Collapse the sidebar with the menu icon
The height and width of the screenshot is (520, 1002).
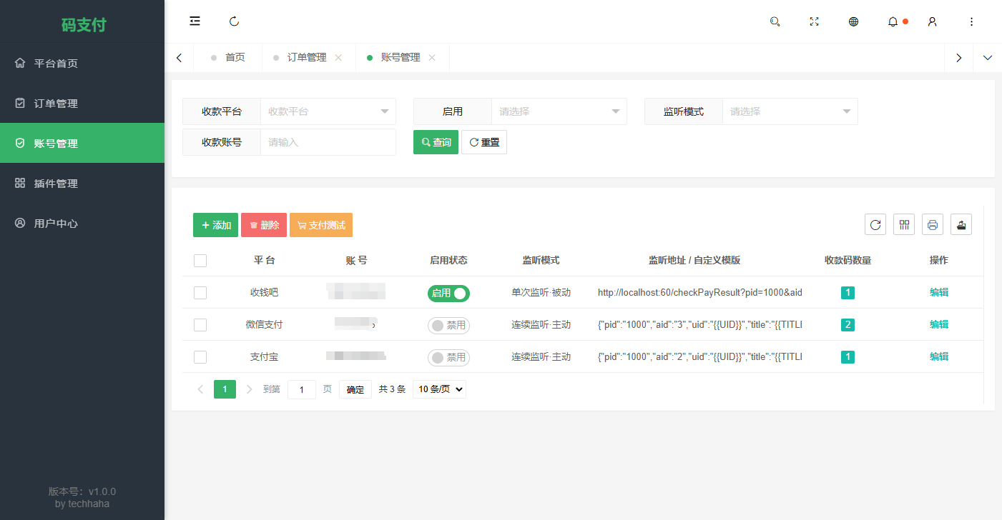(195, 21)
